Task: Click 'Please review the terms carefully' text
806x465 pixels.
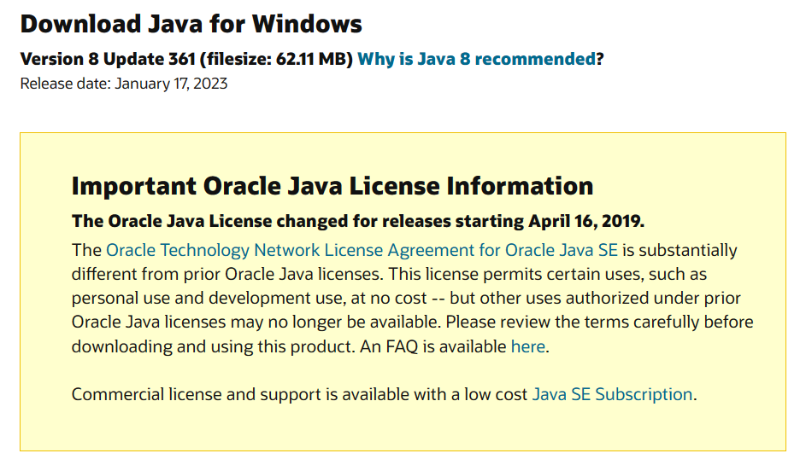Action: pyautogui.click(x=572, y=323)
